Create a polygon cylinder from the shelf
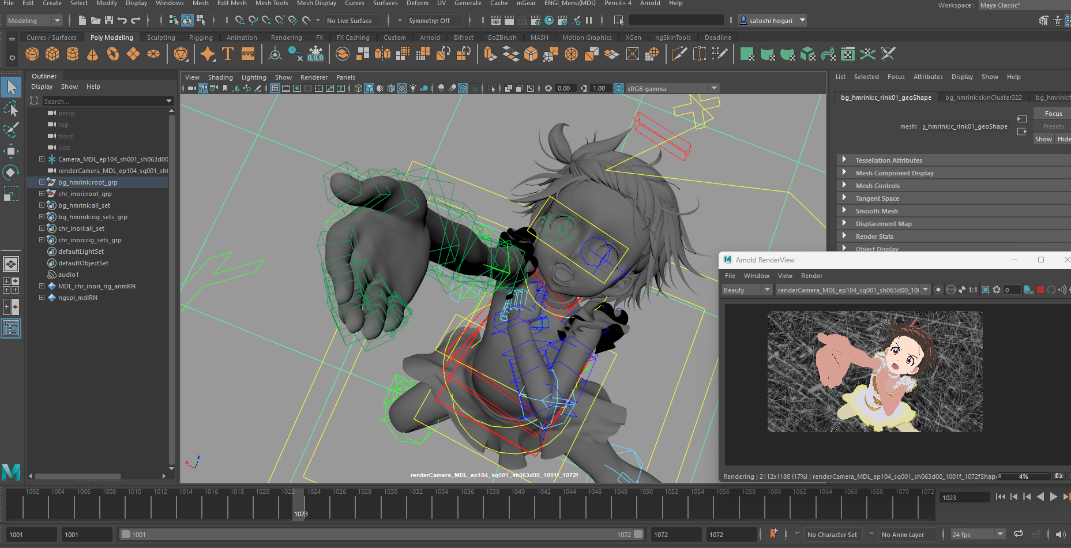This screenshot has width=1071, height=548. coord(73,54)
